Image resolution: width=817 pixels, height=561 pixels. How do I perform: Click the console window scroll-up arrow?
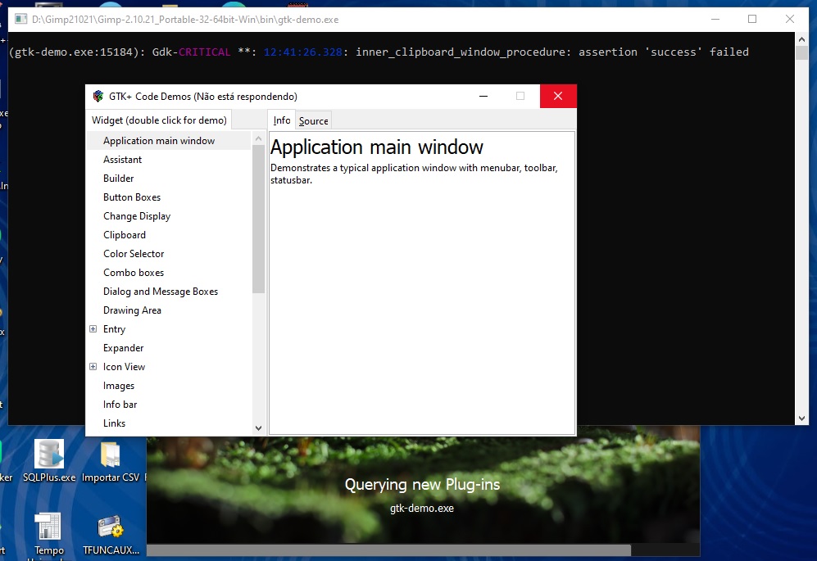802,39
